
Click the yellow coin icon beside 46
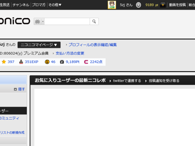click(47, 62)
